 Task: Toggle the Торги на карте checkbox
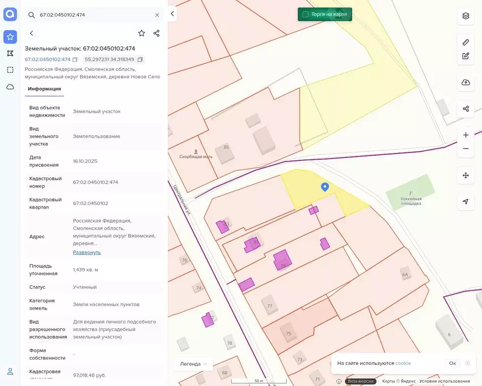[x=305, y=14]
